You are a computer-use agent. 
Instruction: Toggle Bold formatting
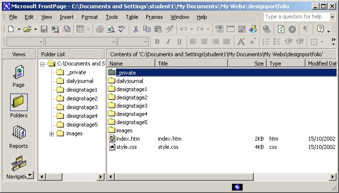tap(157, 42)
